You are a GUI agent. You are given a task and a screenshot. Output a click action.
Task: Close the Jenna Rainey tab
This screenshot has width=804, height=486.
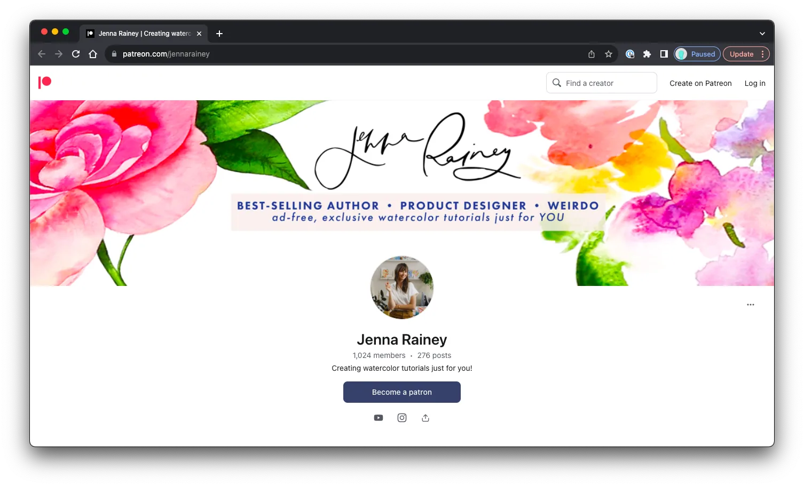point(199,34)
